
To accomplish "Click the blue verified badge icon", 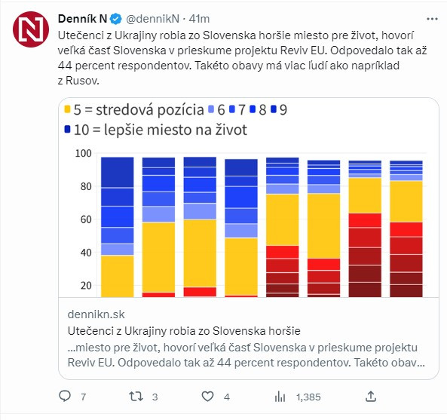I will (x=116, y=19).
